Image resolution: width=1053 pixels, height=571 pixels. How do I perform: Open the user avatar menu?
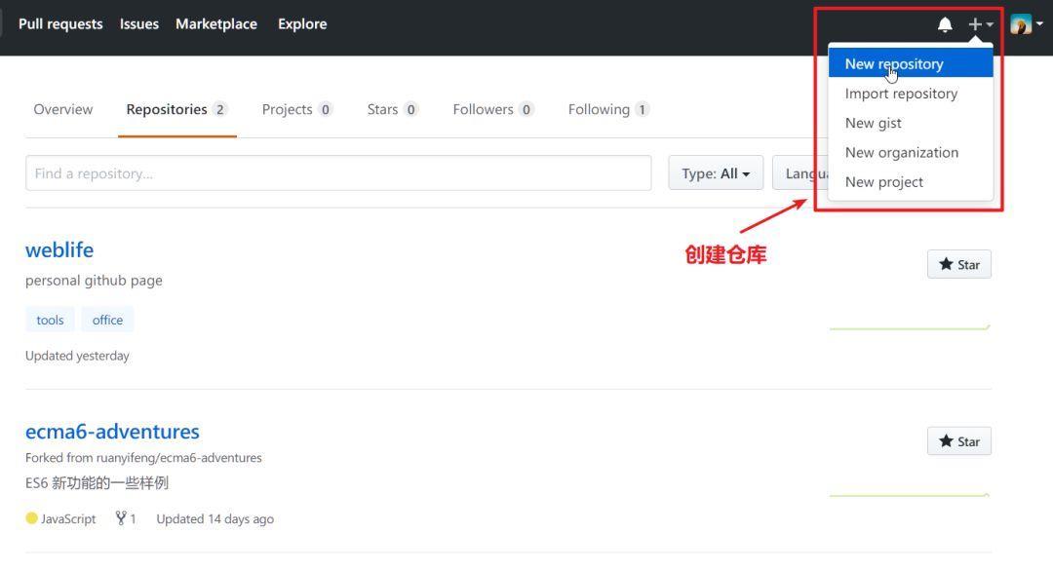1027,24
